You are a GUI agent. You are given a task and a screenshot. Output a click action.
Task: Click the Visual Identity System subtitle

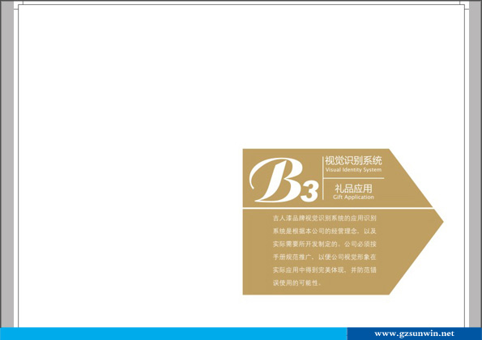click(x=353, y=169)
